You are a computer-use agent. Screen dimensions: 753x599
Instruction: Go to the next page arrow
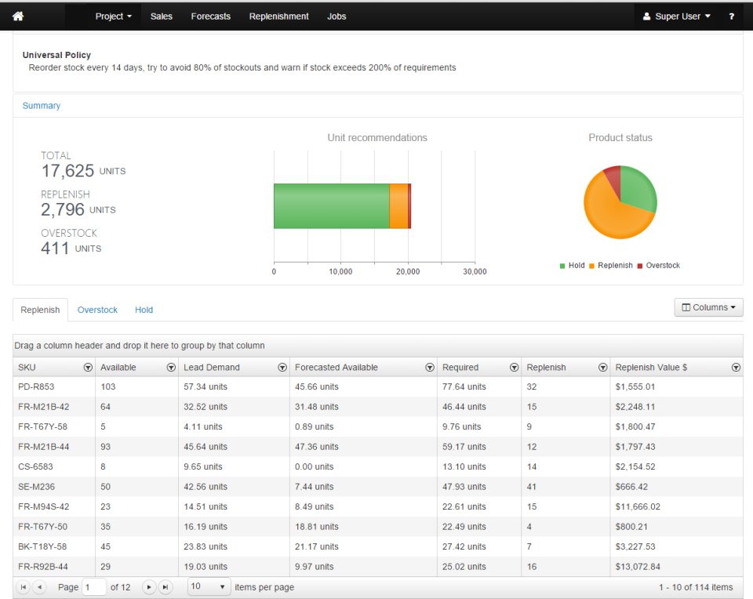148,587
